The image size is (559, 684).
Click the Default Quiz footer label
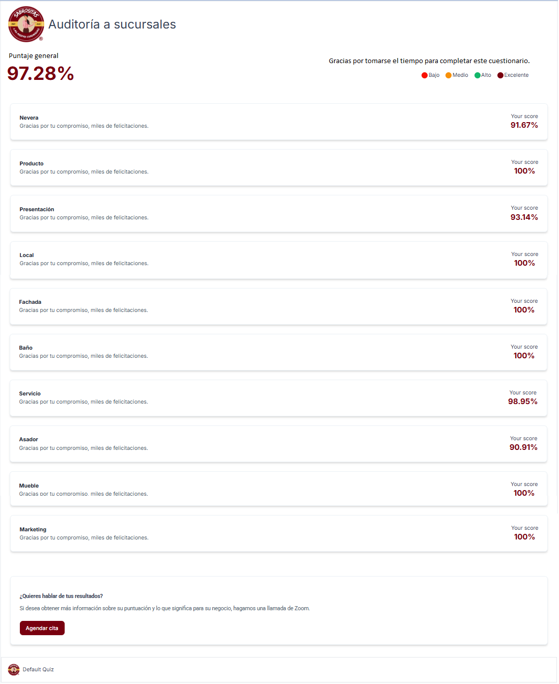pyautogui.click(x=38, y=669)
